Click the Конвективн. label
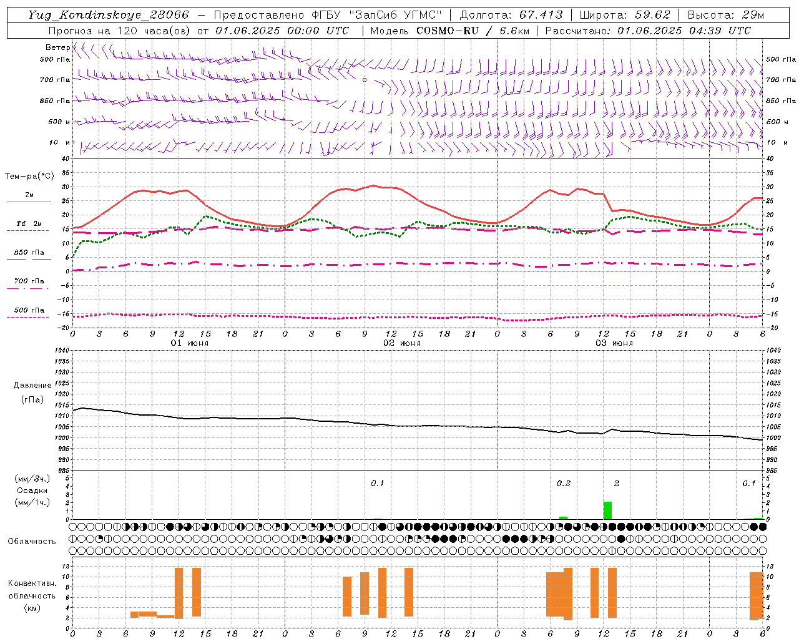This screenshot has width=799, height=639. pyautogui.click(x=32, y=583)
